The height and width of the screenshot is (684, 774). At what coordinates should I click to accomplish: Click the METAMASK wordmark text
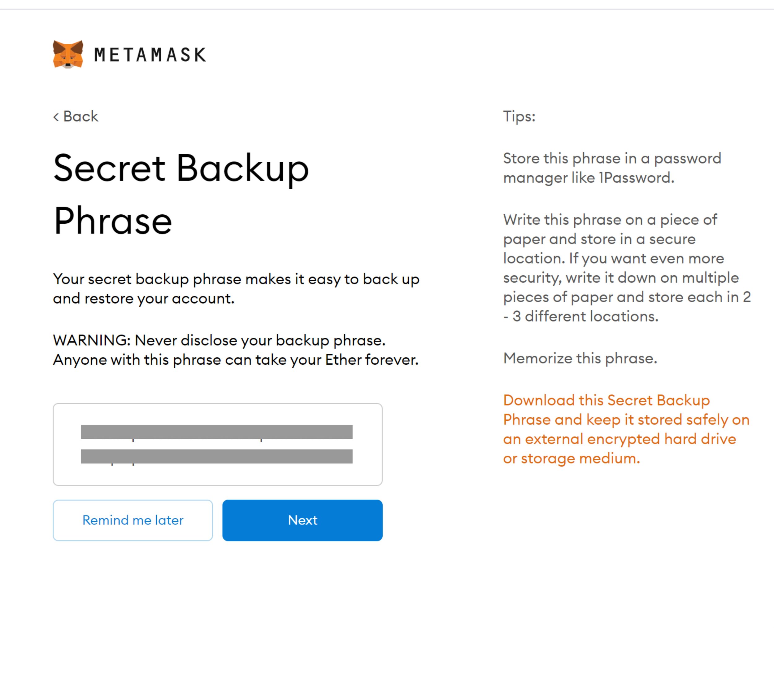(x=150, y=55)
